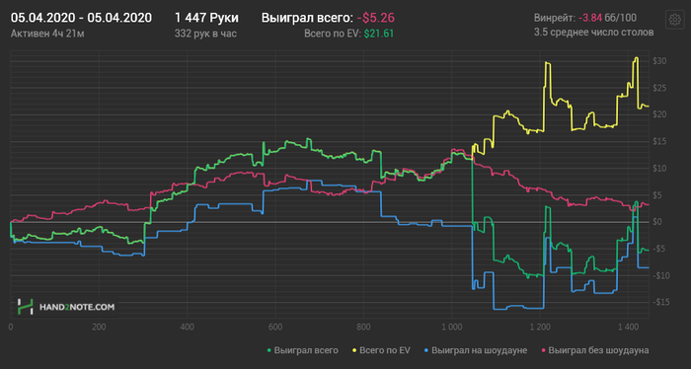Click the -$15 y-axis label
The image size is (691, 369).
point(660,302)
